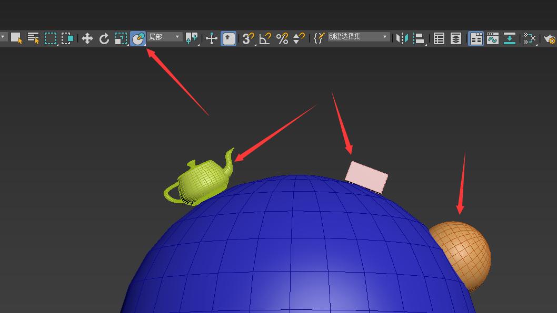The width and height of the screenshot is (557, 313).
Task: Open Edit Named Selection Sets window
Action: point(320,38)
